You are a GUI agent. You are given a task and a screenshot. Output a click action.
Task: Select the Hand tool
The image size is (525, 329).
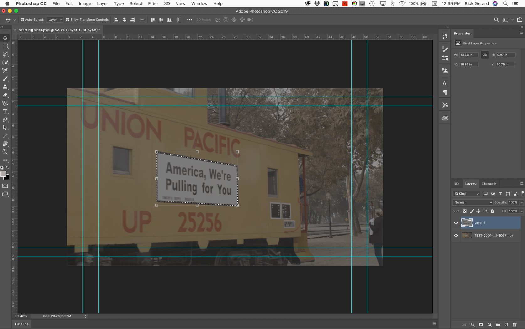[5, 144]
